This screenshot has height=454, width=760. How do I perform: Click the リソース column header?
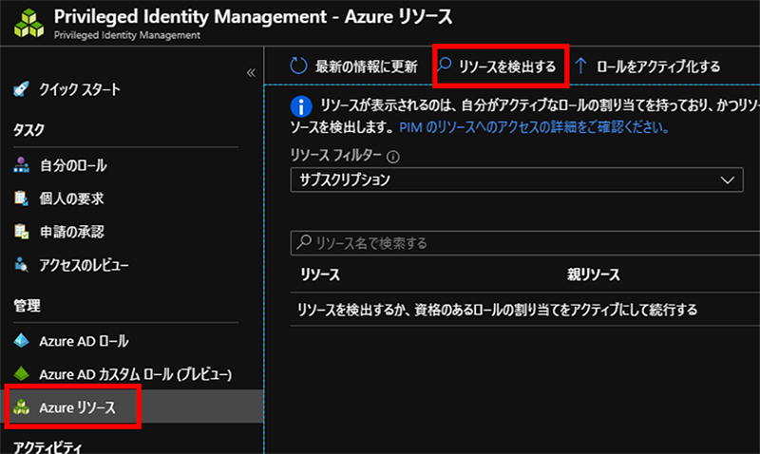[x=320, y=274]
